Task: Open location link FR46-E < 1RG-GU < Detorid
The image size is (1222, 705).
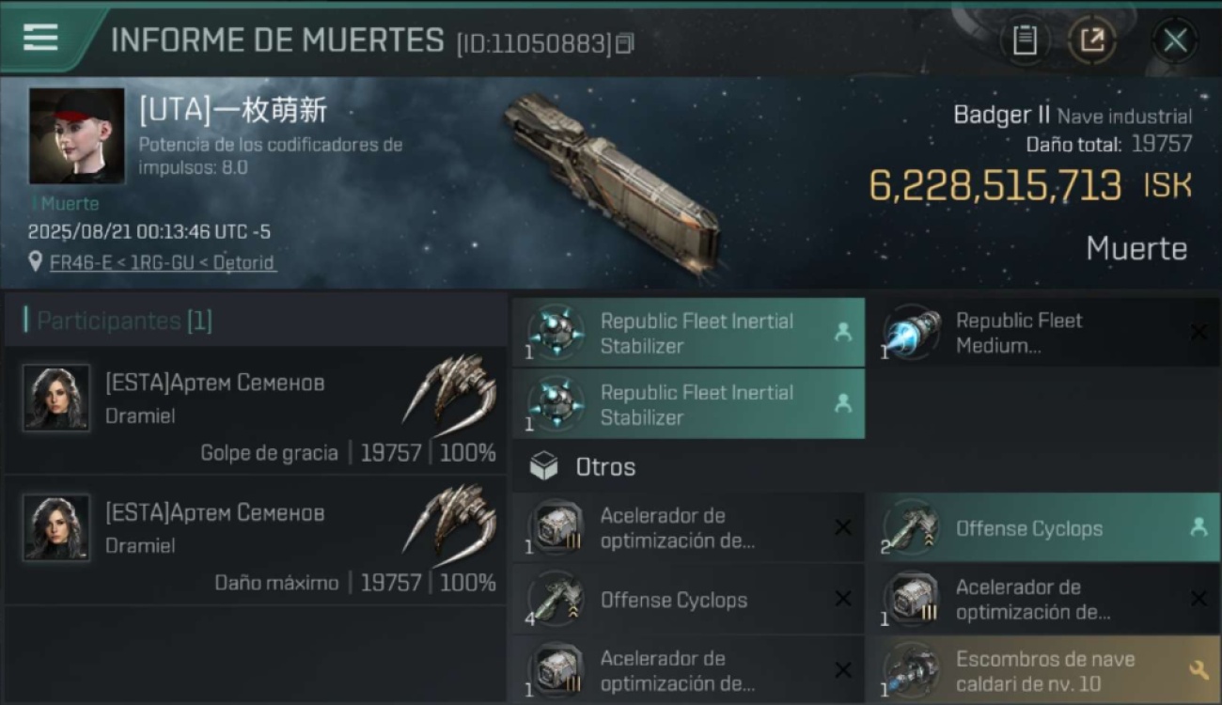Action: click(x=162, y=263)
